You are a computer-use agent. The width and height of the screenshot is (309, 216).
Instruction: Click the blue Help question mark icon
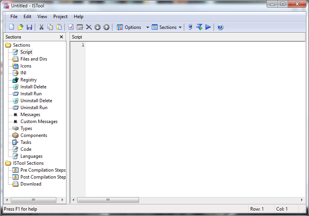(x=220, y=27)
